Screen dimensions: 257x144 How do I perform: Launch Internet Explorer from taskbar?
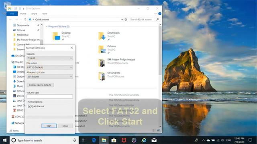144,140
